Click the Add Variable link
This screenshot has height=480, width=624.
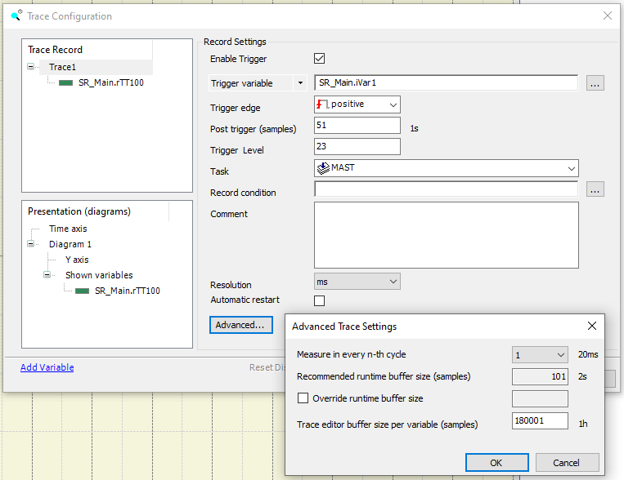[47, 367]
